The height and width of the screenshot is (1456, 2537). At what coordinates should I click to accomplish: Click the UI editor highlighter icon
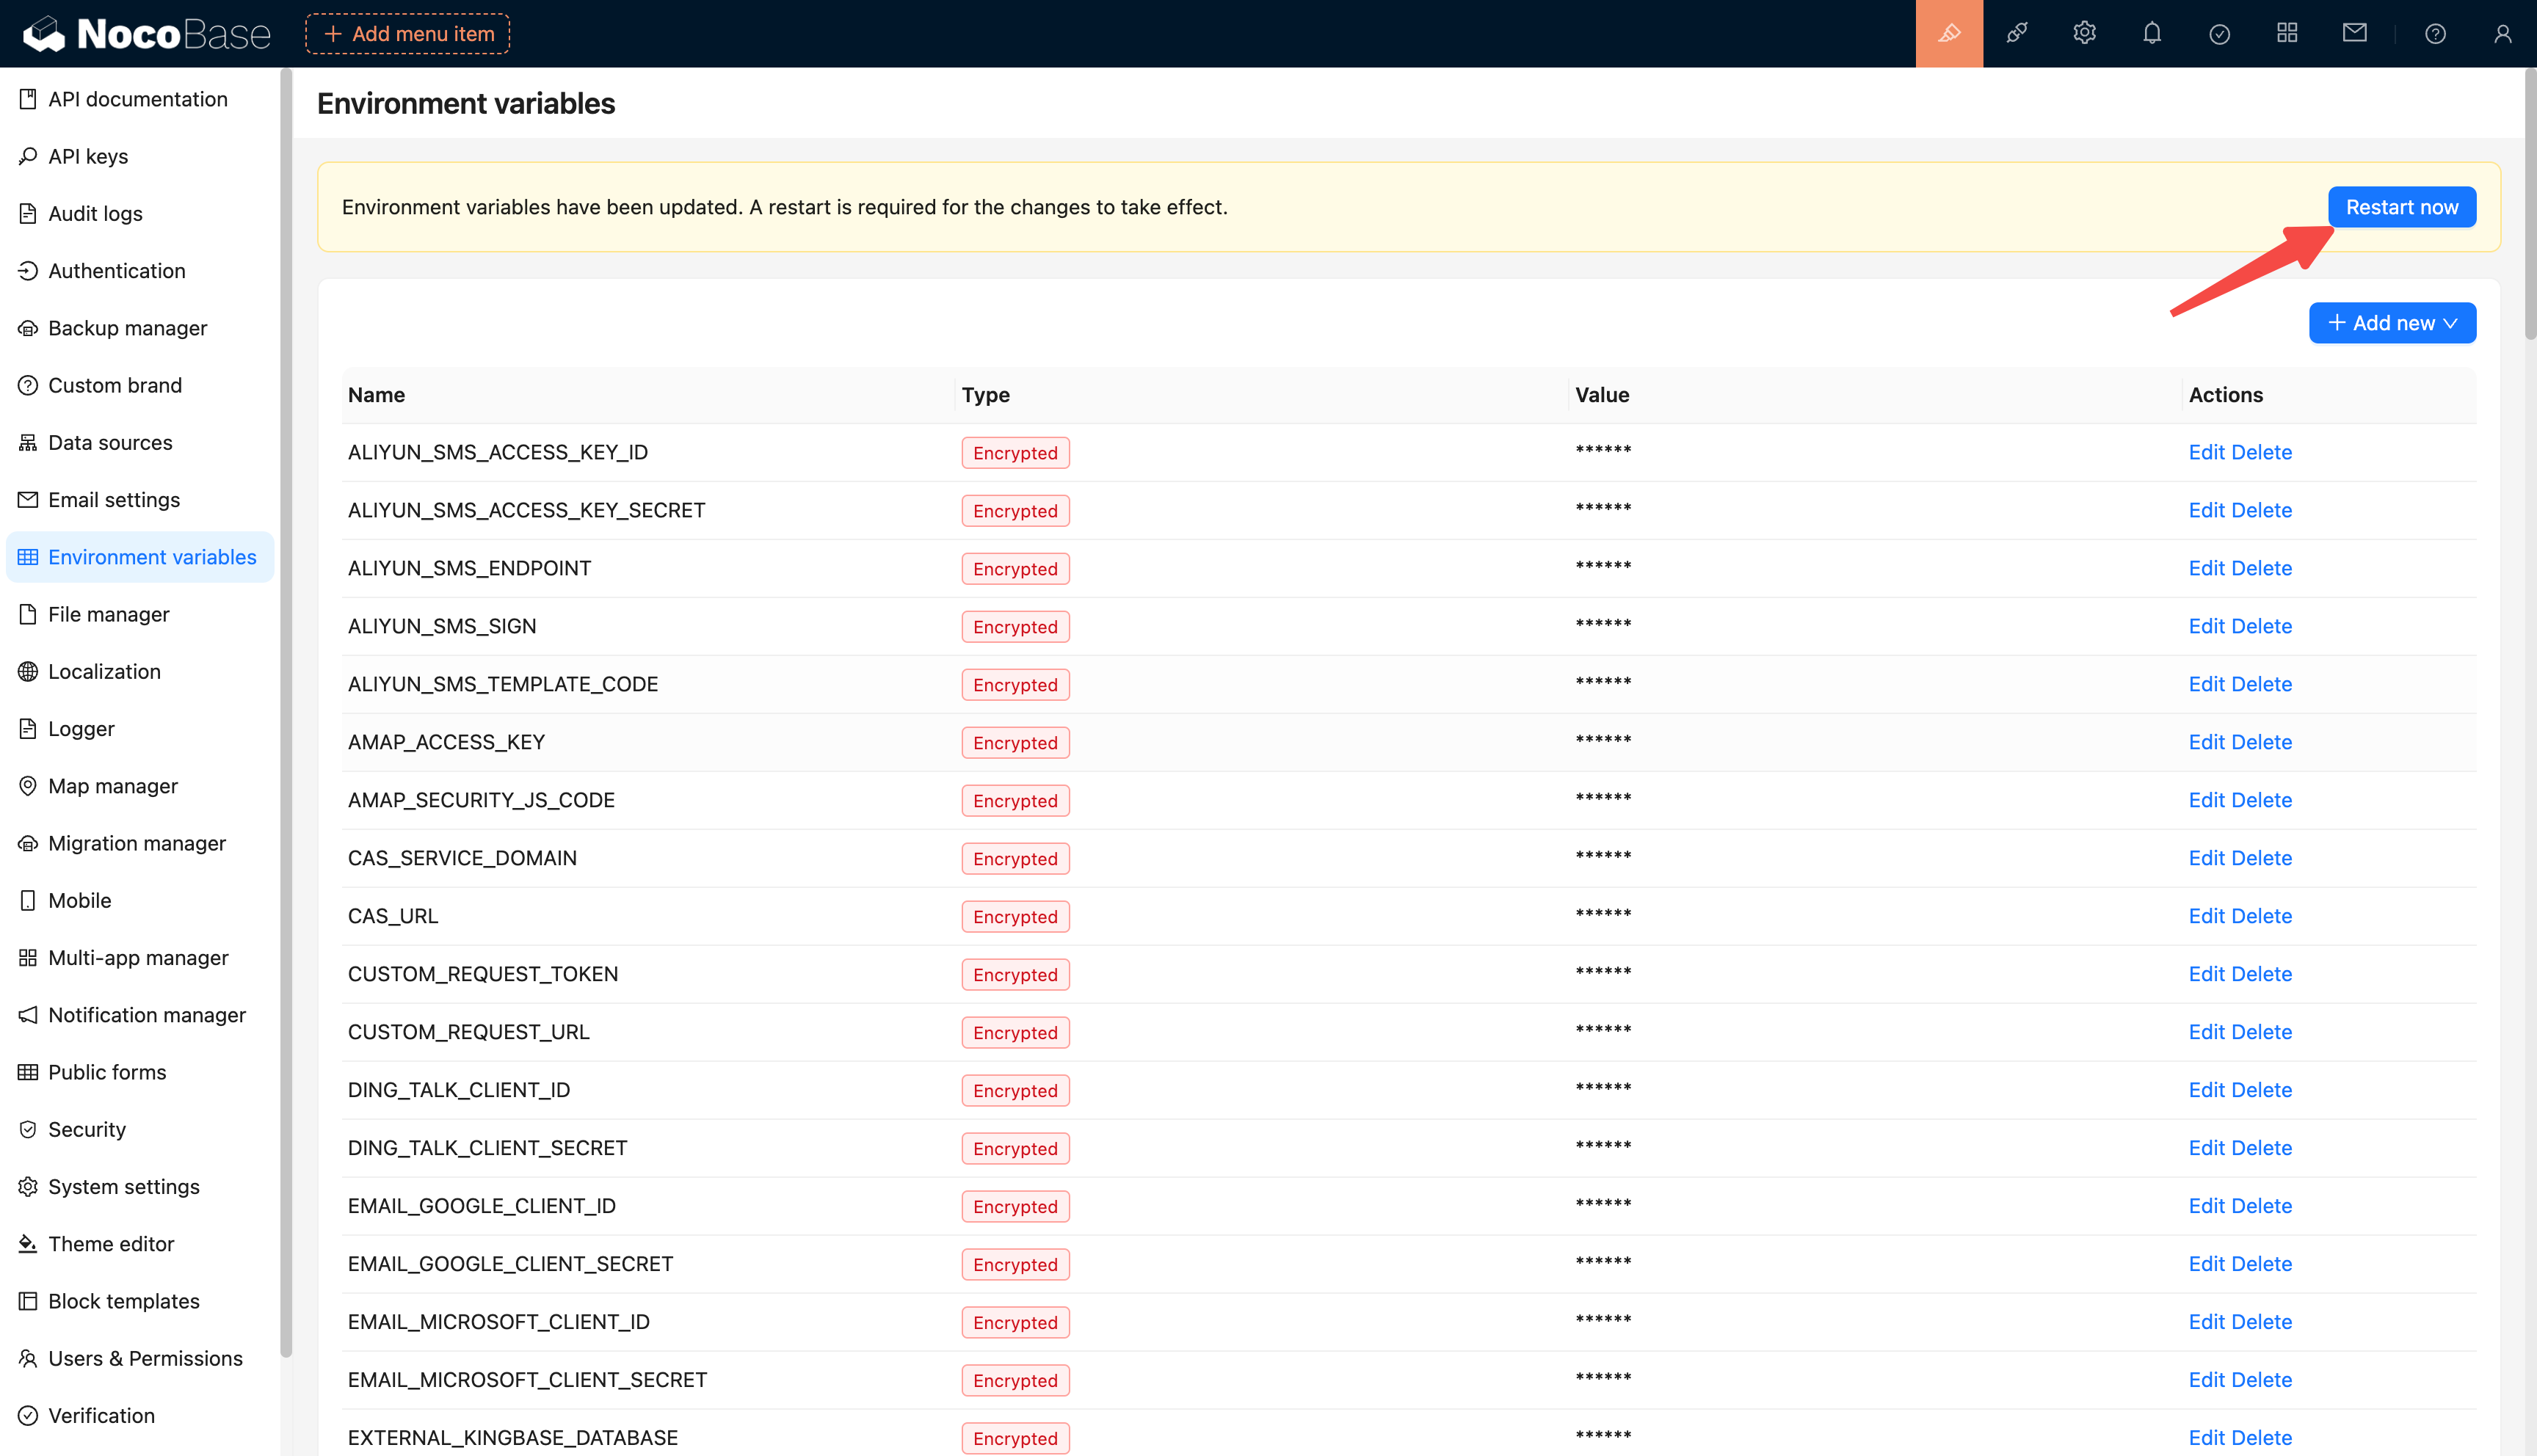tap(1948, 33)
